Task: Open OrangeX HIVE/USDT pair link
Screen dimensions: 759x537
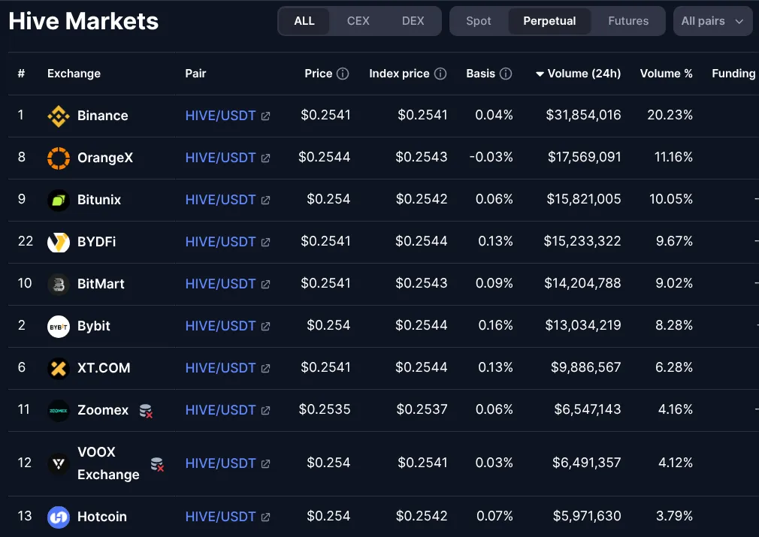Action: pos(220,158)
